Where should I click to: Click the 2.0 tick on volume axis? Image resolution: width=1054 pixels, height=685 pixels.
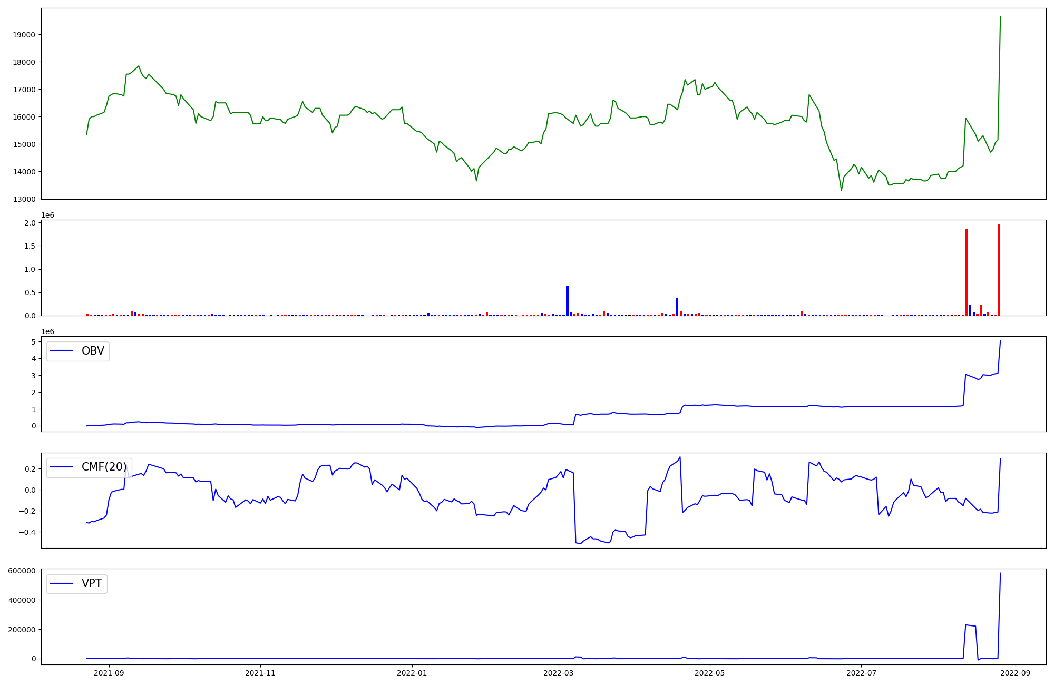[31, 223]
